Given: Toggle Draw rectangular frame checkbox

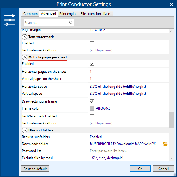Looking at the screenshot, I should pos(92,101).
